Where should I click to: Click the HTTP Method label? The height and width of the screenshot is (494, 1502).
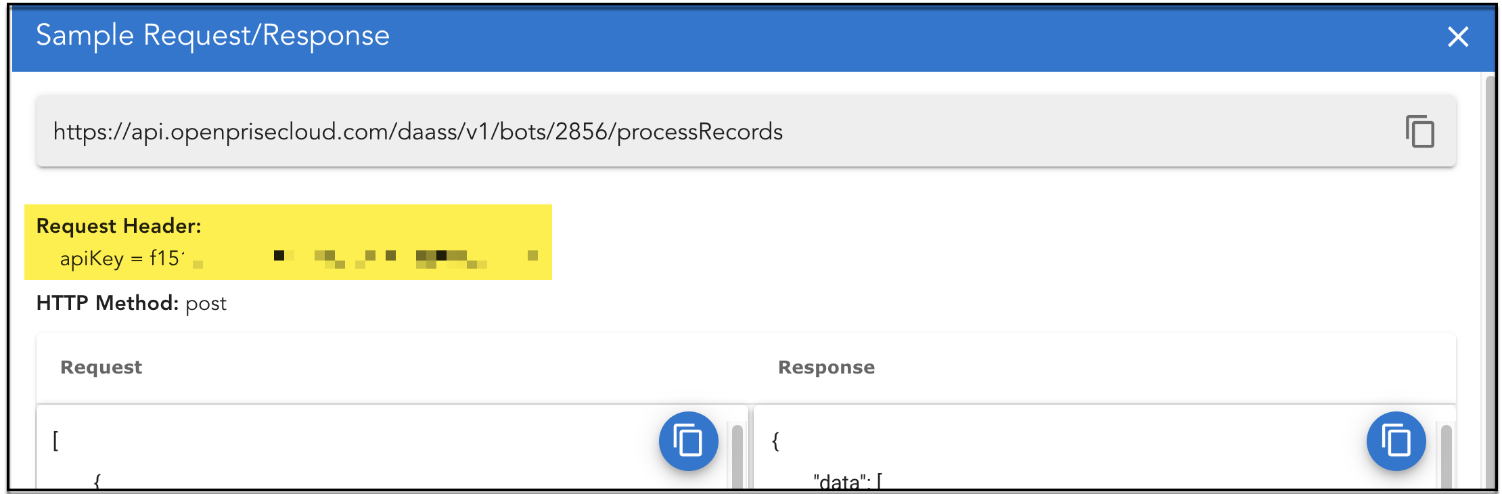pyautogui.click(x=107, y=303)
